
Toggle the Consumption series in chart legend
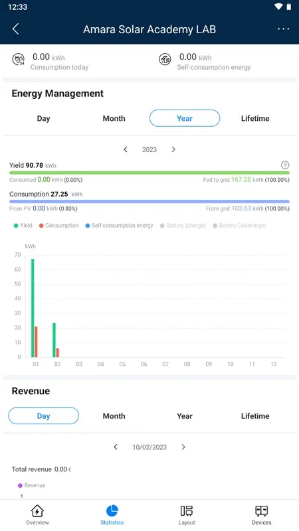pos(58,226)
